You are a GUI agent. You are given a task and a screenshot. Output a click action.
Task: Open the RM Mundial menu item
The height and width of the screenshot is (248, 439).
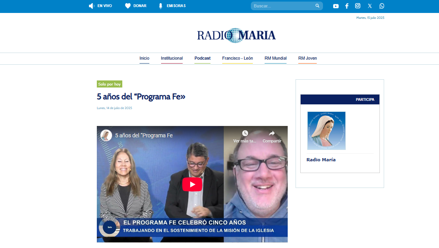click(x=276, y=58)
